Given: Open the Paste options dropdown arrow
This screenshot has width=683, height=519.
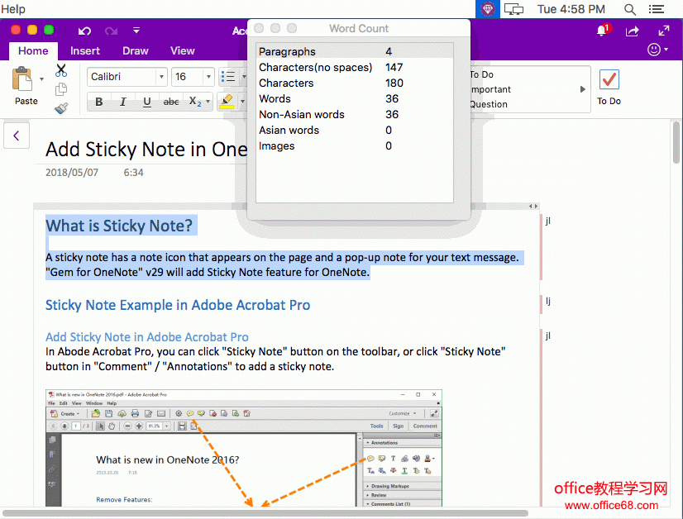Looking at the screenshot, I should tap(42, 79).
